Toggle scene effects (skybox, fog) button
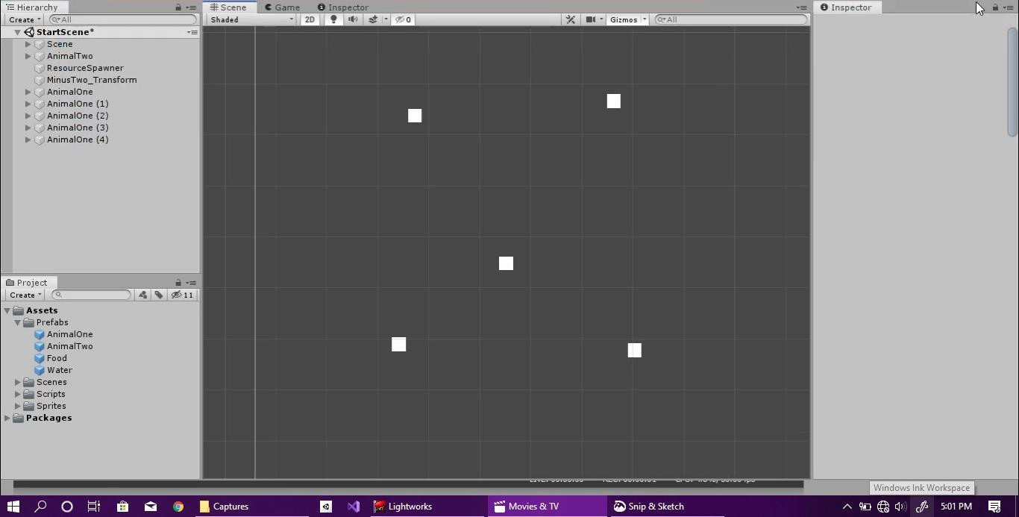The height and width of the screenshot is (517, 1019). (373, 19)
